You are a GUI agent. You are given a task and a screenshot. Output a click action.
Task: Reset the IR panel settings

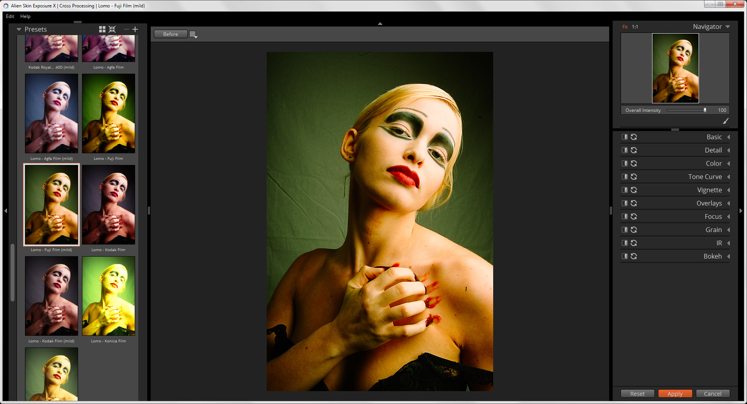click(634, 243)
